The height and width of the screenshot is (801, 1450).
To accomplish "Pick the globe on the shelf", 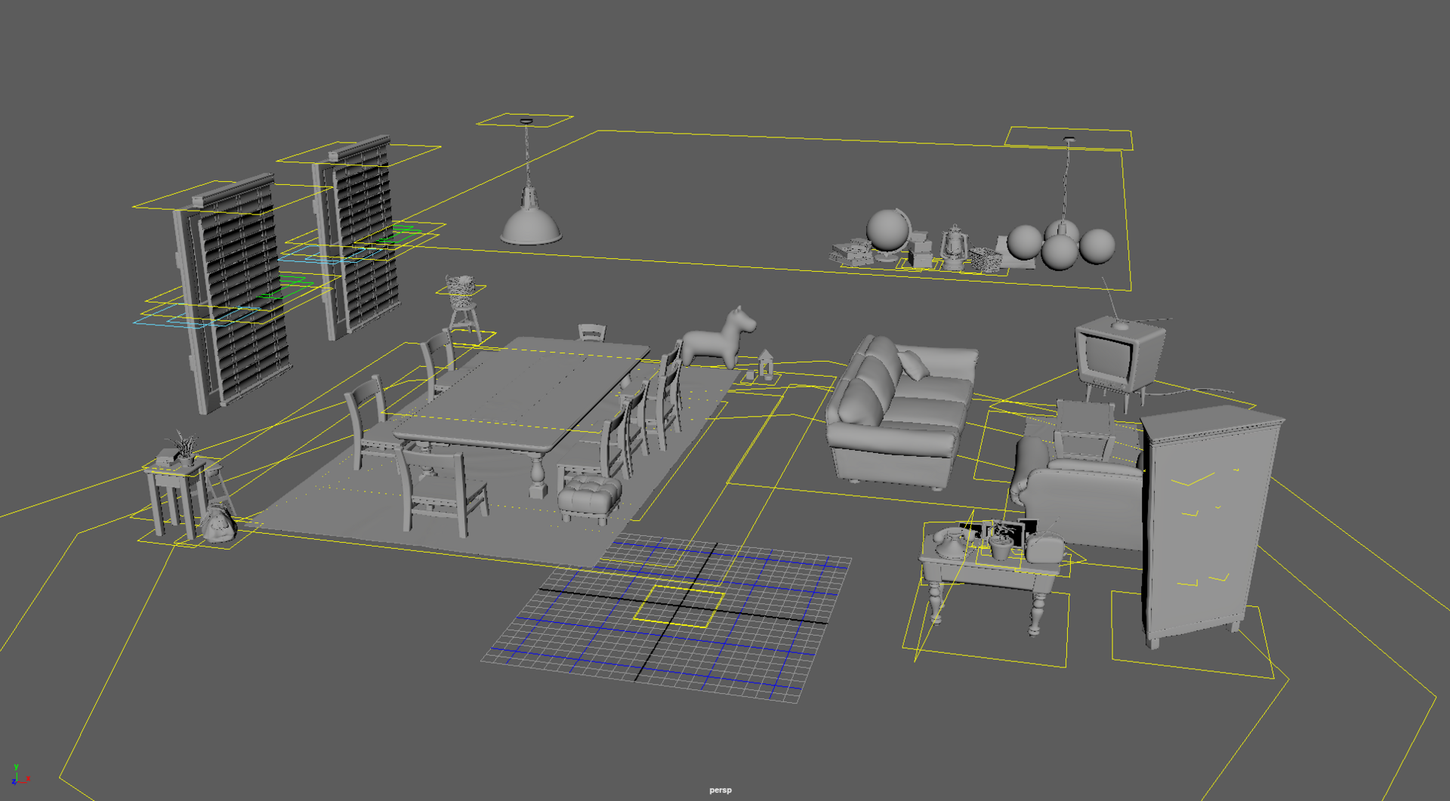I will tap(887, 230).
